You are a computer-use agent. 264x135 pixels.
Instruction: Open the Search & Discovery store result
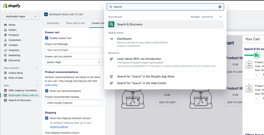165,24
